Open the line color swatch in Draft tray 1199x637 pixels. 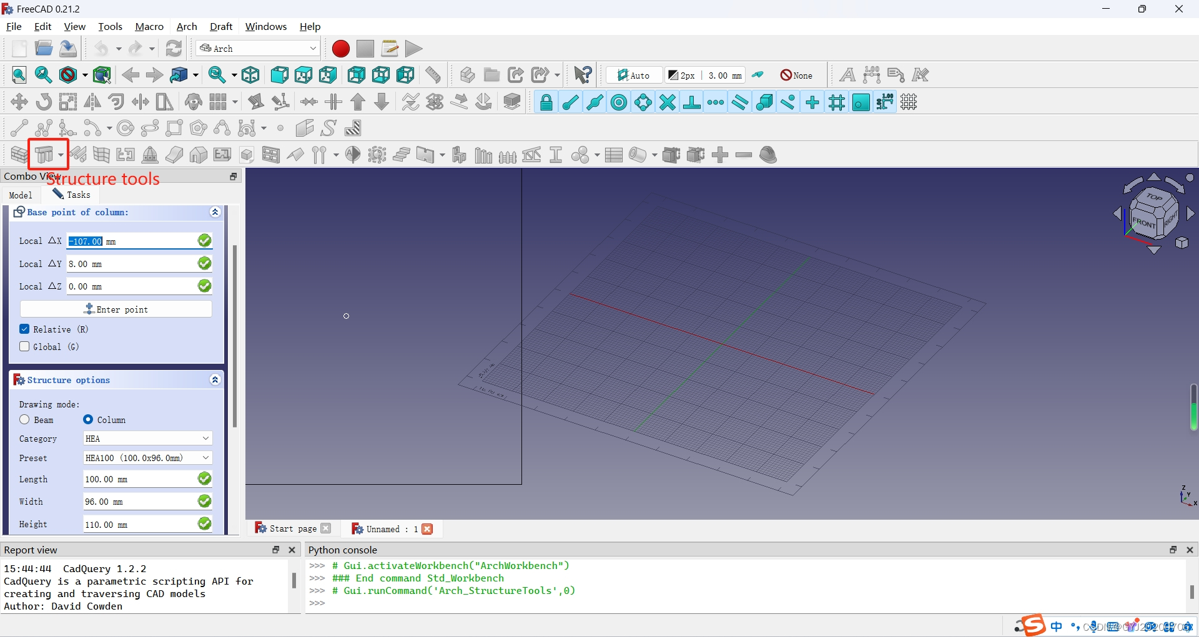tap(673, 75)
